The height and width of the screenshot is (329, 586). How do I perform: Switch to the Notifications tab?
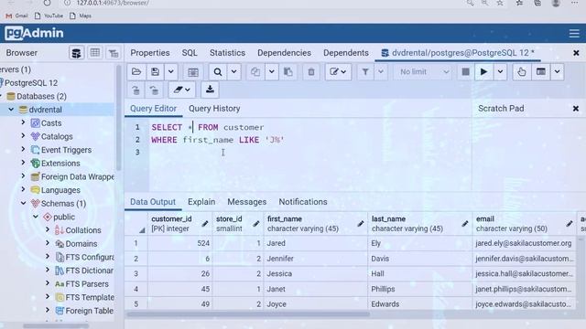point(303,202)
